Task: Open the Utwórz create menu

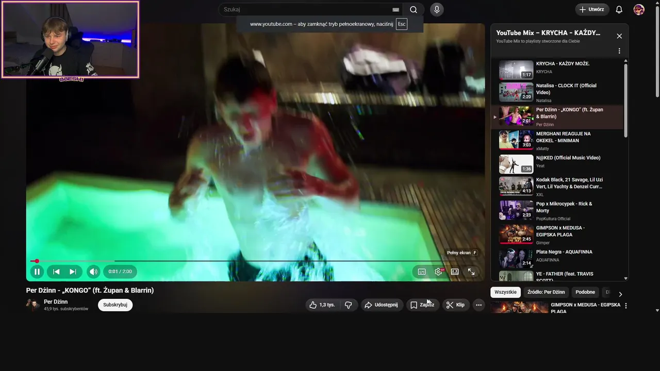Action: point(592,9)
